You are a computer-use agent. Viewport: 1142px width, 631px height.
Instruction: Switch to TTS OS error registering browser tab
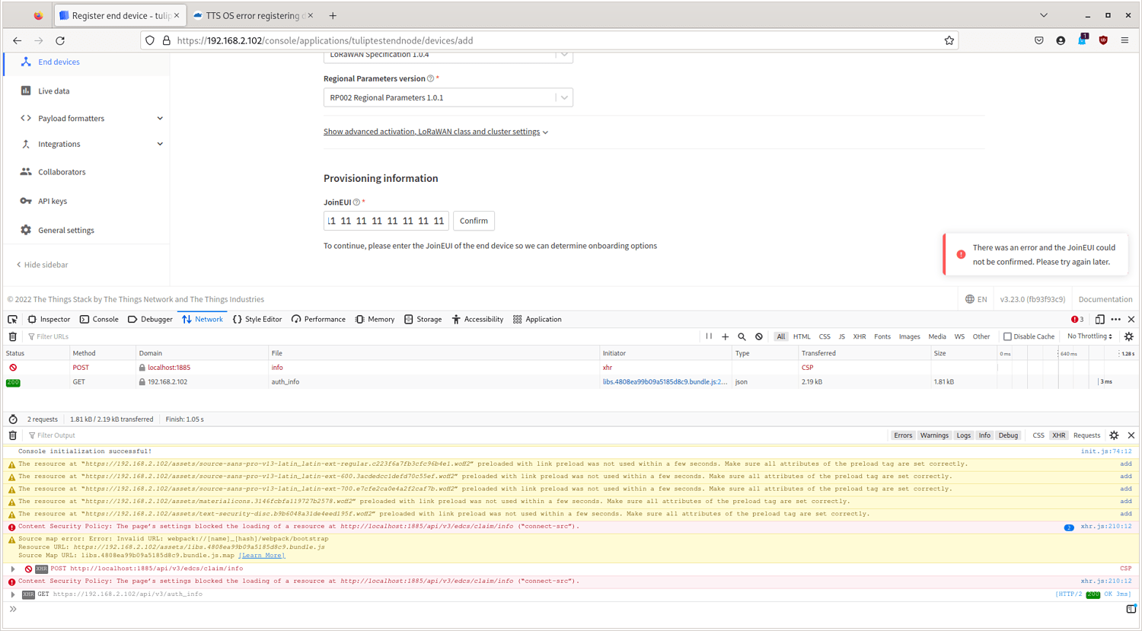pos(251,15)
